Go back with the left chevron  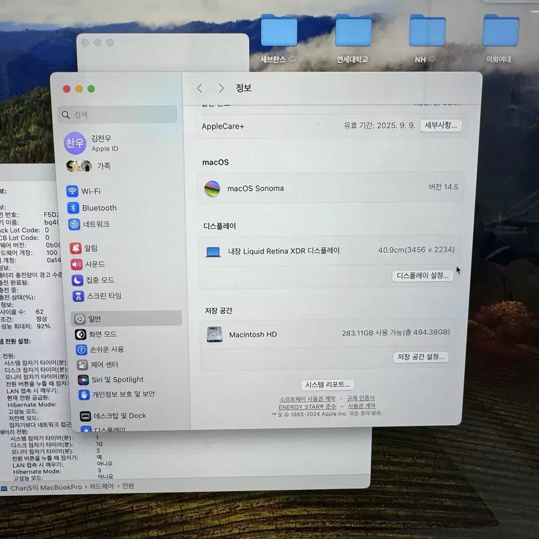199,89
